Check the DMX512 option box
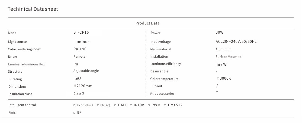 [x=165, y=105]
